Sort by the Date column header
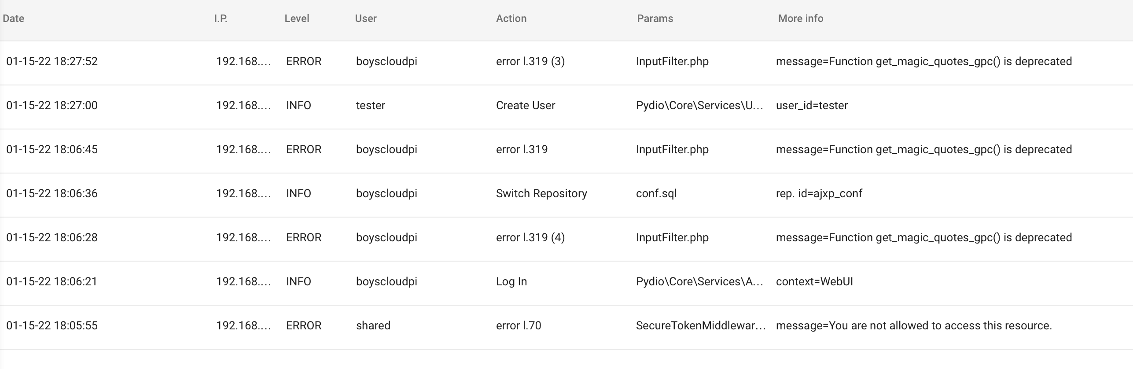 [x=14, y=18]
